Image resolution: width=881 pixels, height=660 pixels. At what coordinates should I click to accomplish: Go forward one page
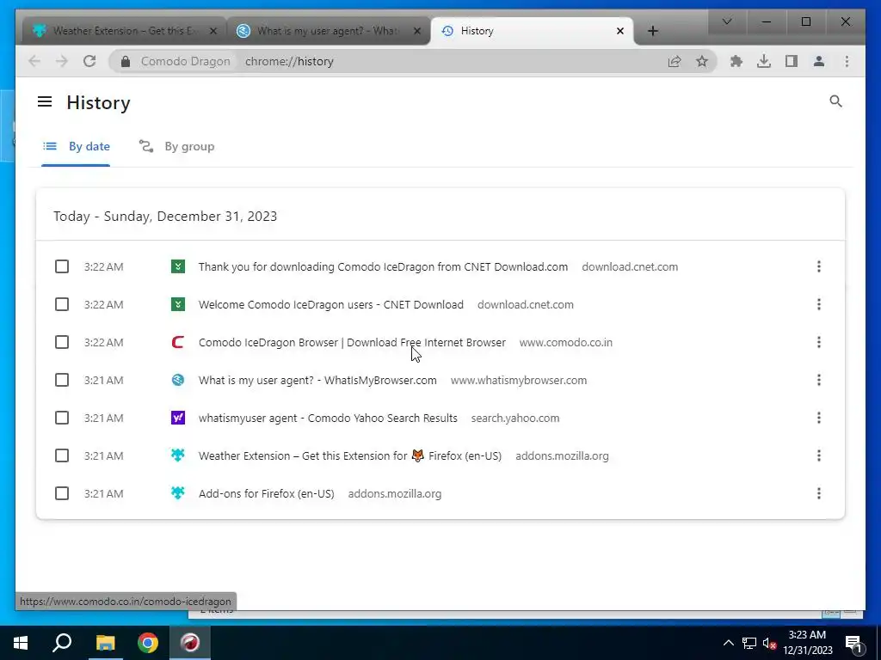(x=62, y=61)
